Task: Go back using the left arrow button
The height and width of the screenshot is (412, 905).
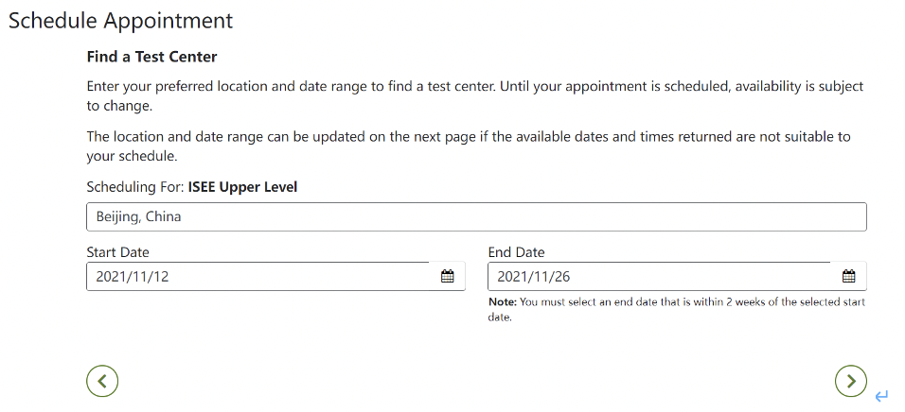Action: 102,381
